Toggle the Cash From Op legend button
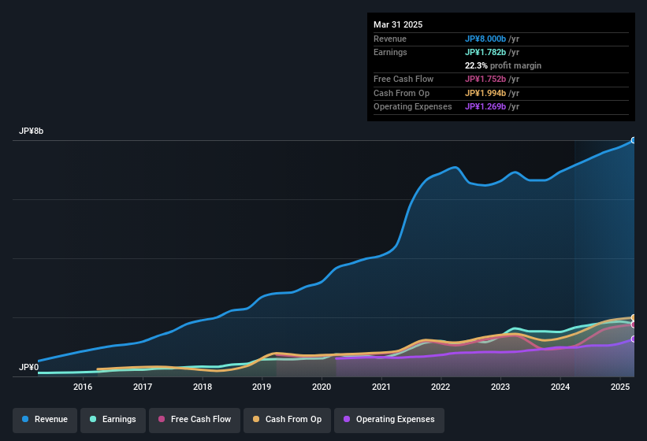The width and height of the screenshot is (647, 441). point(287,420)
